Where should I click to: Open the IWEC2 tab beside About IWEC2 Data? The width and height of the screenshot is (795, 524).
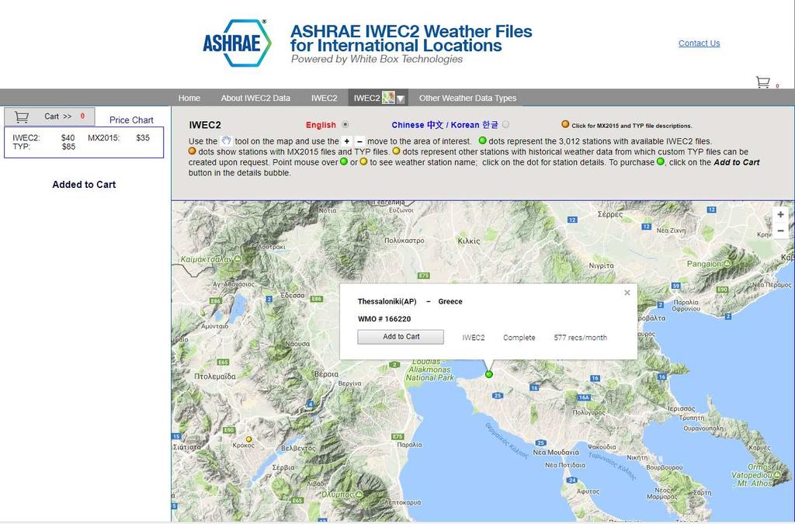pyautogui.click(x=324, y=99)
